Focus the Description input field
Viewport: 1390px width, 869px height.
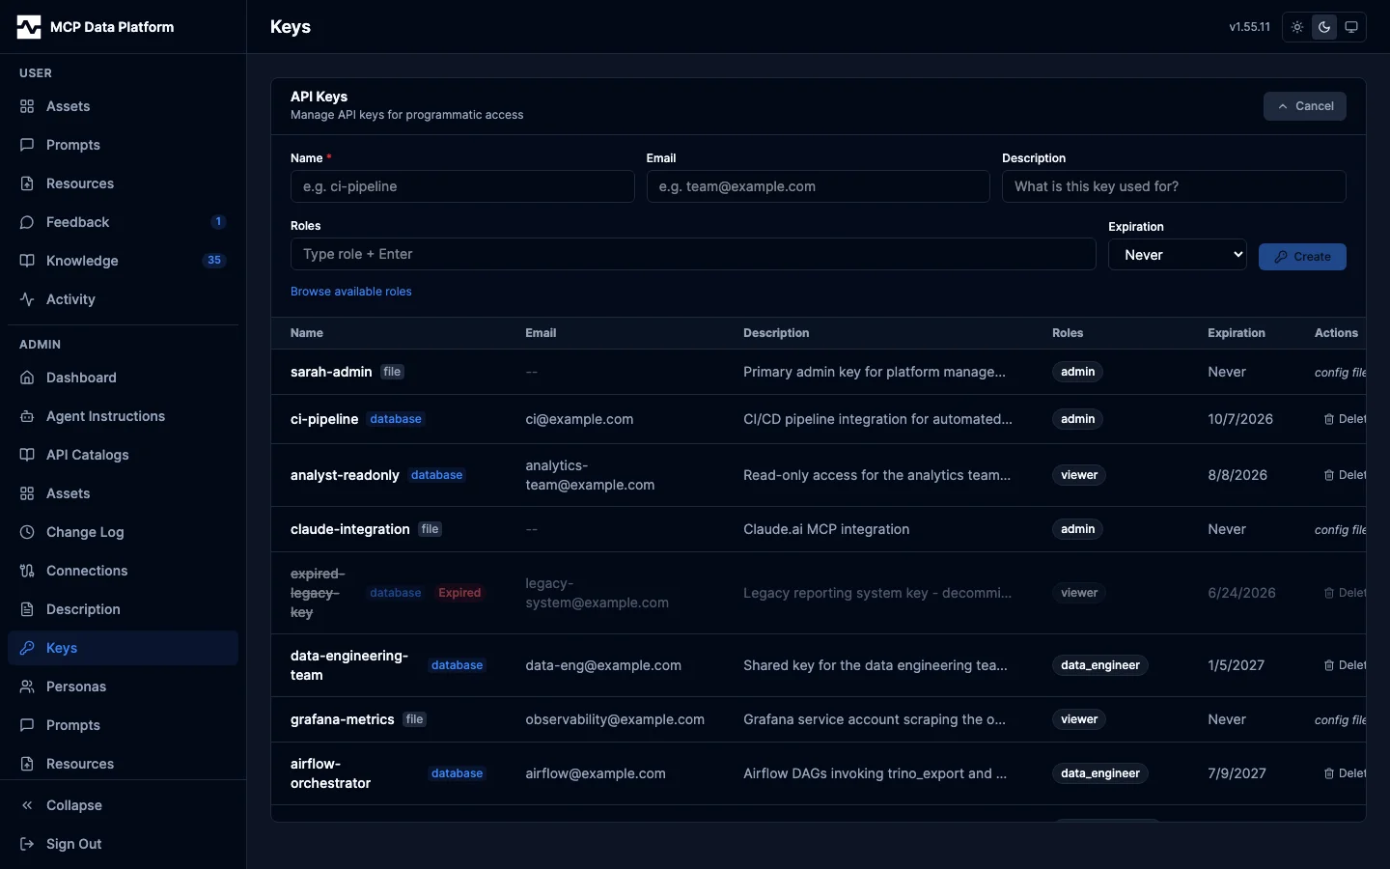tap(1174, 186)
